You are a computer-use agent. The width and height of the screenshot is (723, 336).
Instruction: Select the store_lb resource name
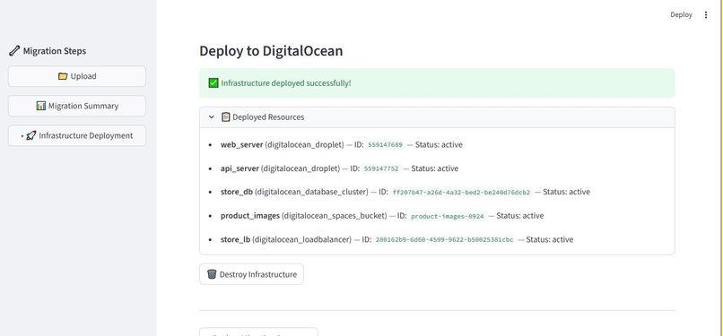tap(236, 240)
